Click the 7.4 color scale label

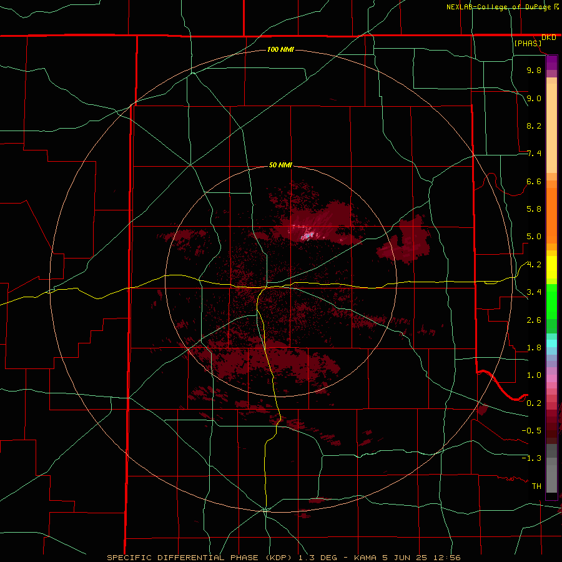tap(534, 154)
